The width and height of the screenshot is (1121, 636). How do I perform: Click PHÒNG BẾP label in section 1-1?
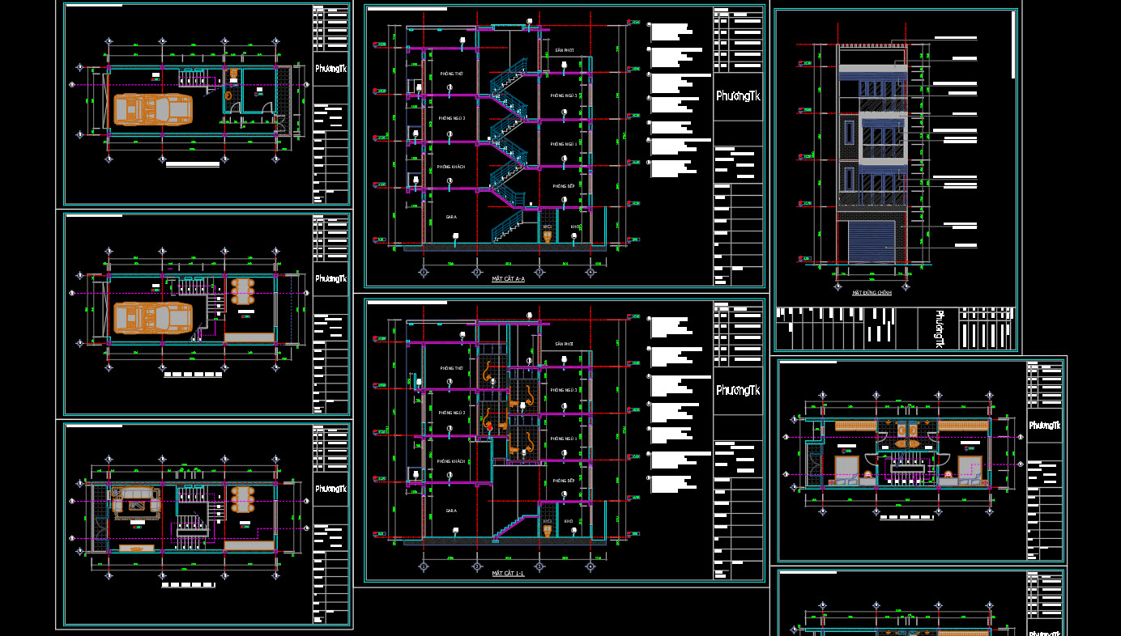[564, 481]
